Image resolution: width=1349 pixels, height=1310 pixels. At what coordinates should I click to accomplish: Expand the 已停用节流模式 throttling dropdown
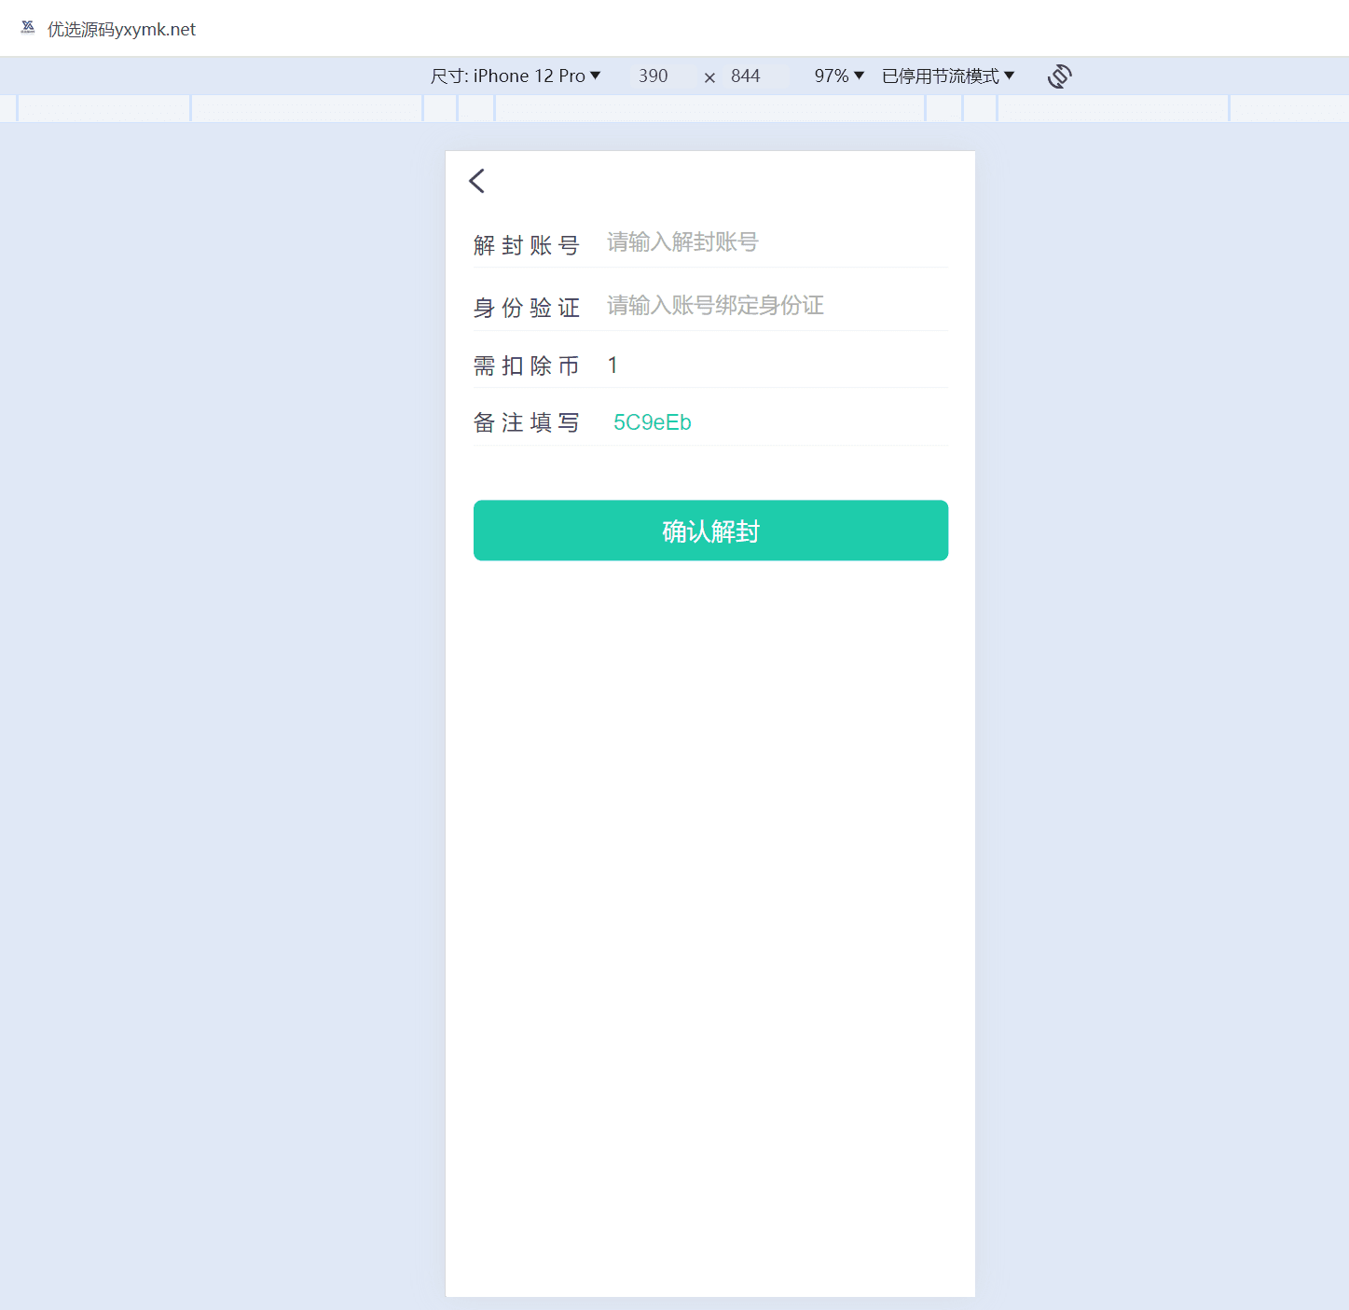(947, 76)
